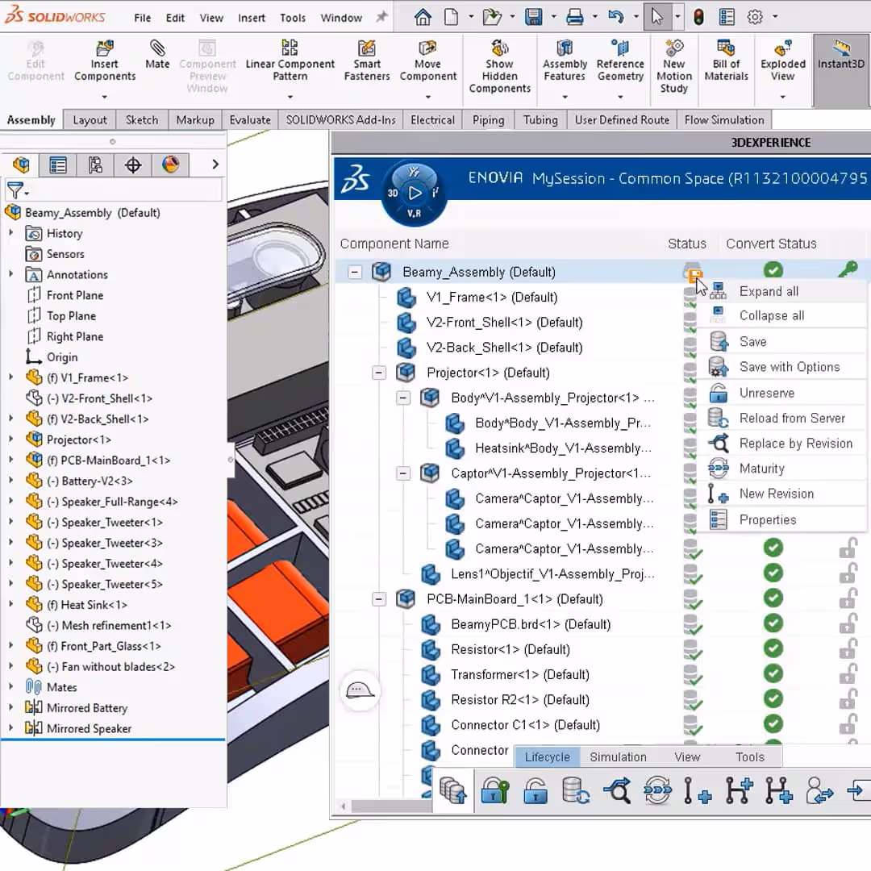This screenshot has height=871, width=871.
Task: Click the Reserve lock icon in Lifecycle bar
Action: point(495,790)
